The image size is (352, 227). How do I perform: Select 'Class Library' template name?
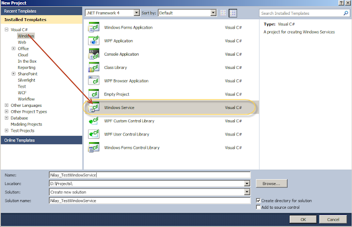[x=116, y=67]
